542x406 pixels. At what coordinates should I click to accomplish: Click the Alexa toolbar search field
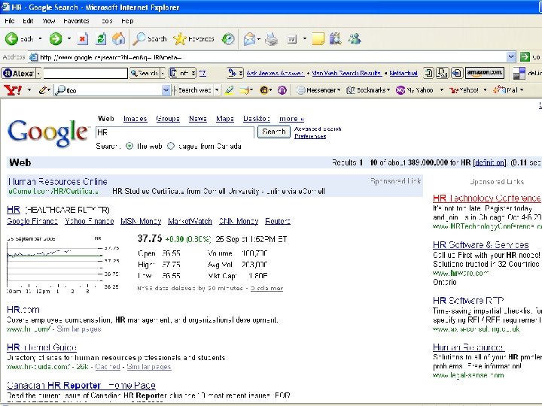coord(85,73)
